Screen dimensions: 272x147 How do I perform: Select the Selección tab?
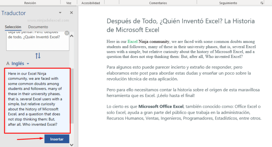(x=13, y=27)
